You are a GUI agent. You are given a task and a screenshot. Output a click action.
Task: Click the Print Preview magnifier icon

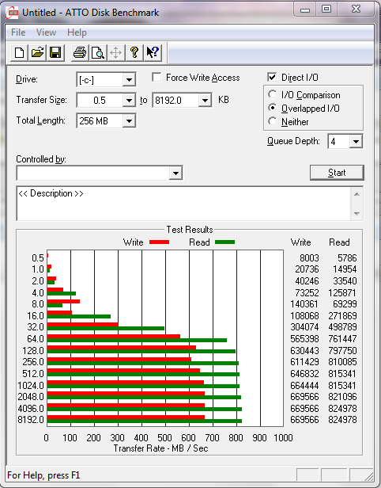(98, 52)
